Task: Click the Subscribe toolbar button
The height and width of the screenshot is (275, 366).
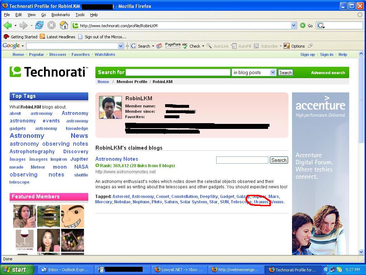Action: 266,46
